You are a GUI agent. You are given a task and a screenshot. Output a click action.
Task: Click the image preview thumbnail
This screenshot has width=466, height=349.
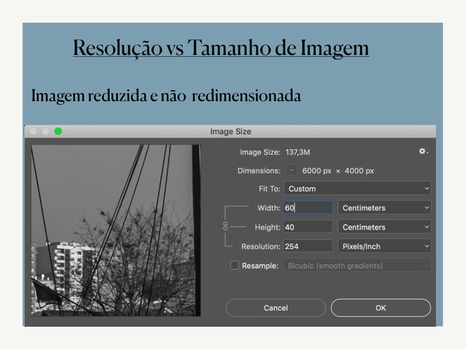pyautogui.click(x=116, y=230)
